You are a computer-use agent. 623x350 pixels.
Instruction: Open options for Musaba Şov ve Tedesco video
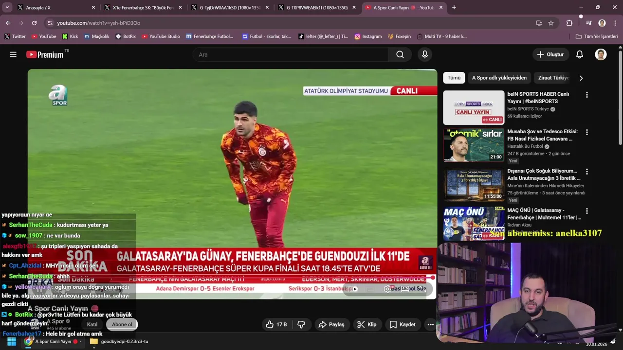tap(586, 132)
